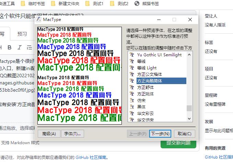Open 测试2 bookmark folder
This screenshot has width=233, height=162.
[x=119, y=3]
